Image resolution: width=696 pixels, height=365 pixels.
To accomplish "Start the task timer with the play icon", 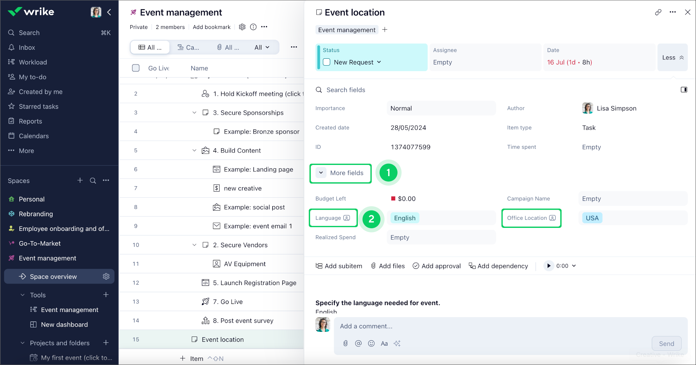I will [x=548, y=266].
